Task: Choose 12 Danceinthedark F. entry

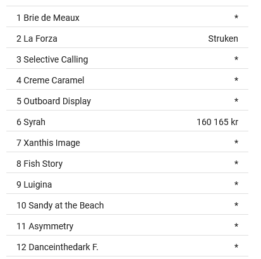Action: pos(127,246)
